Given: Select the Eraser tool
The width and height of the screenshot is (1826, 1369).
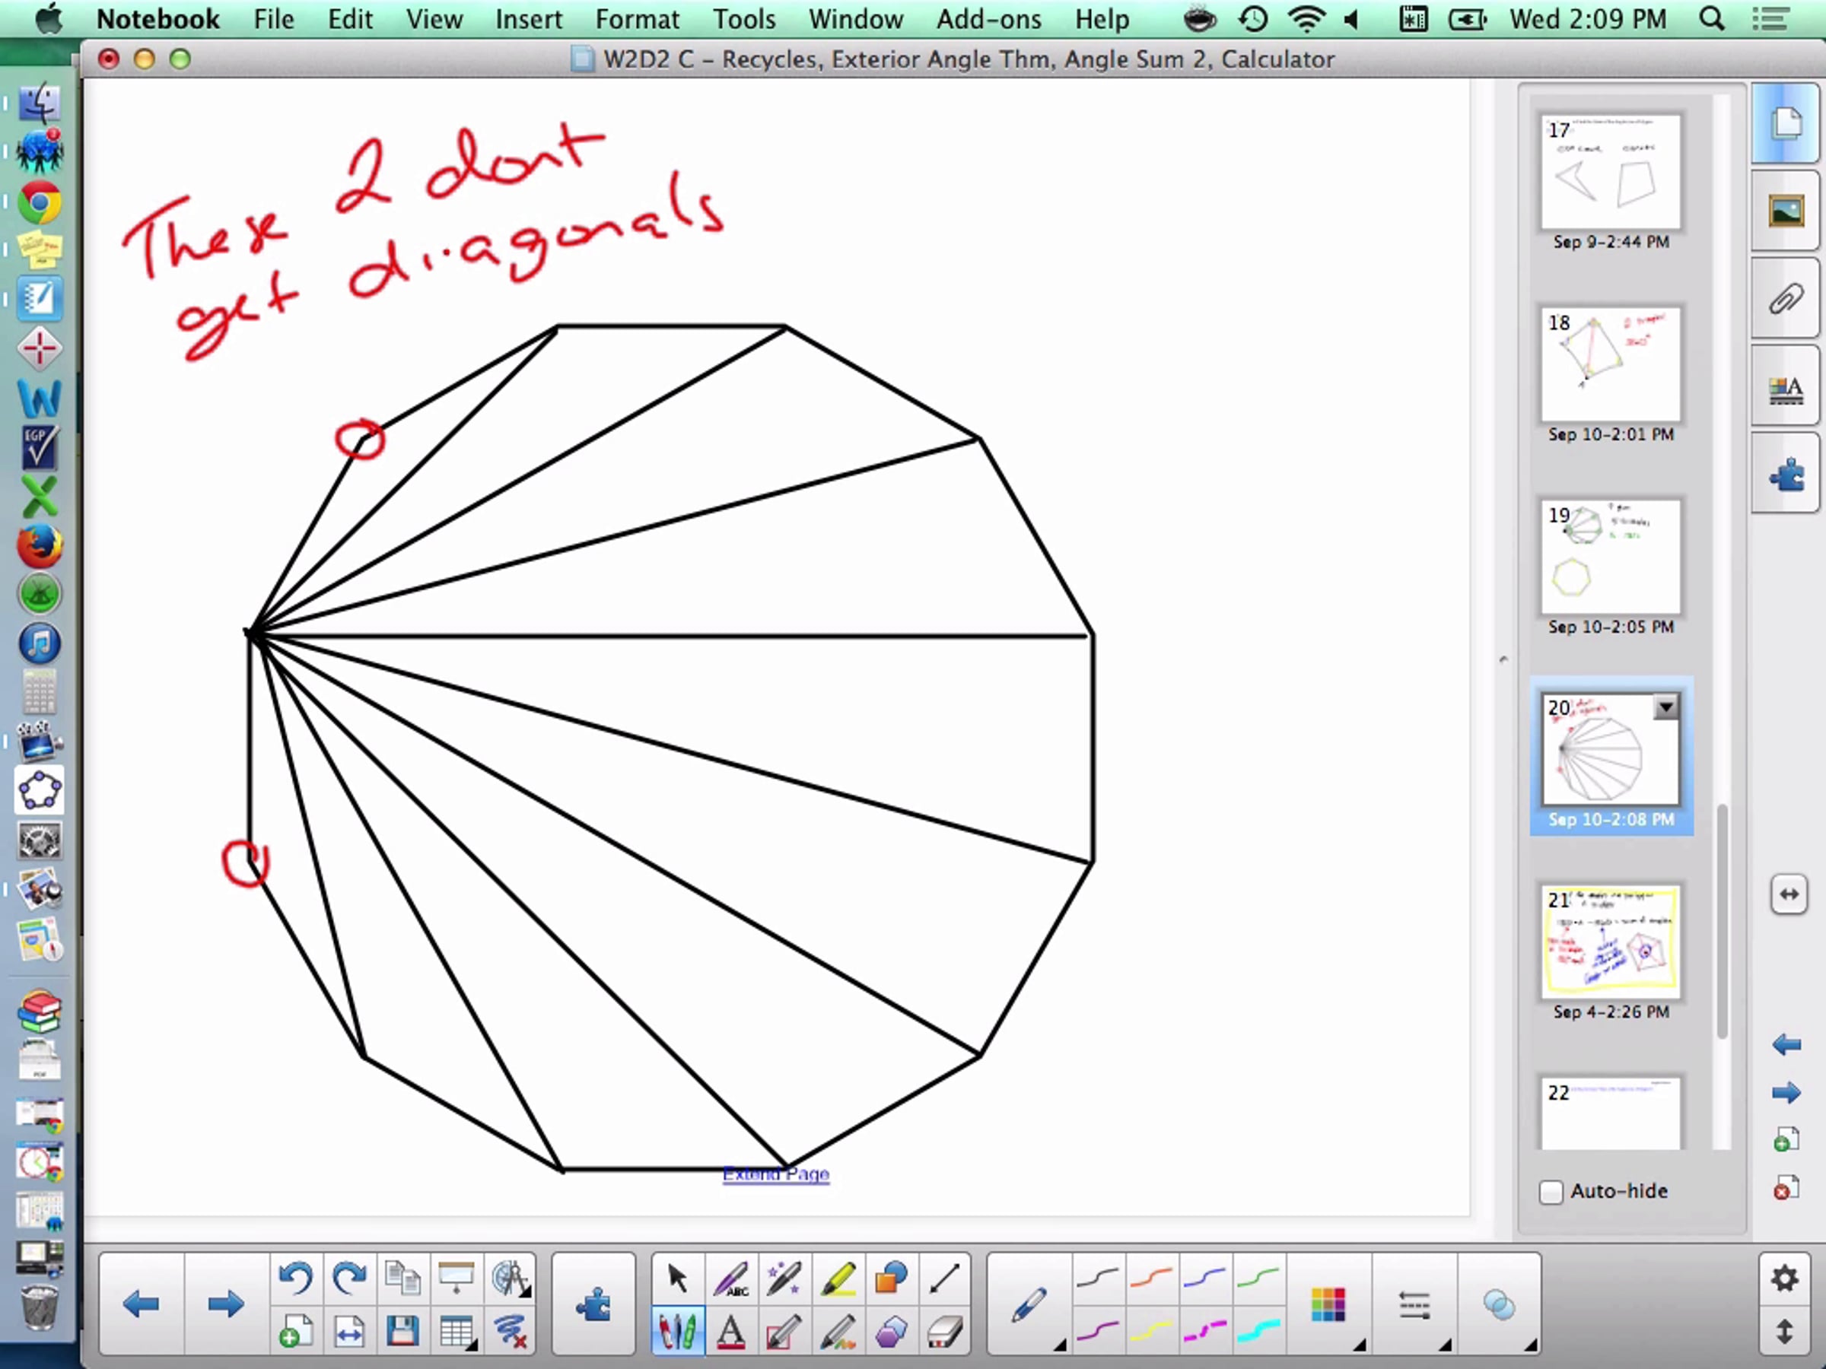Looking at the screenshot, I should point(944,1332).
